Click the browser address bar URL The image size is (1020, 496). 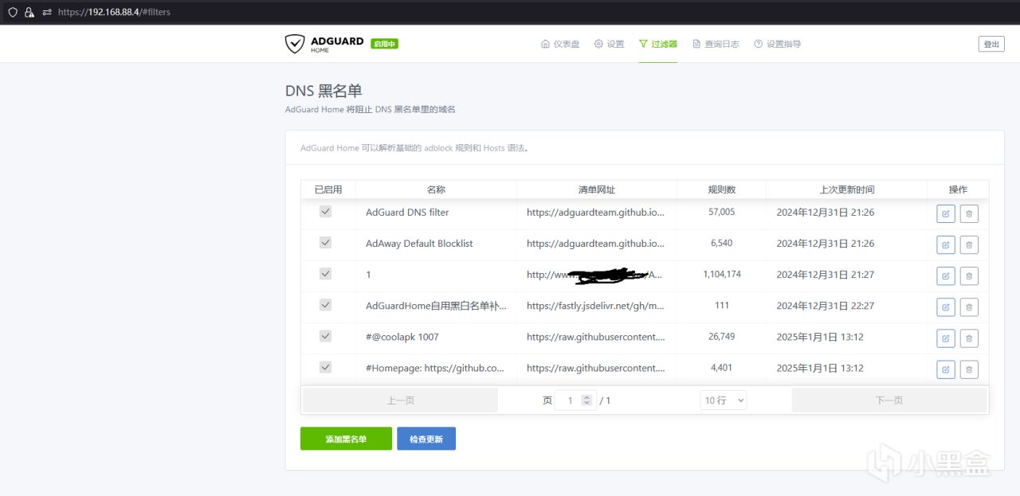114,12
